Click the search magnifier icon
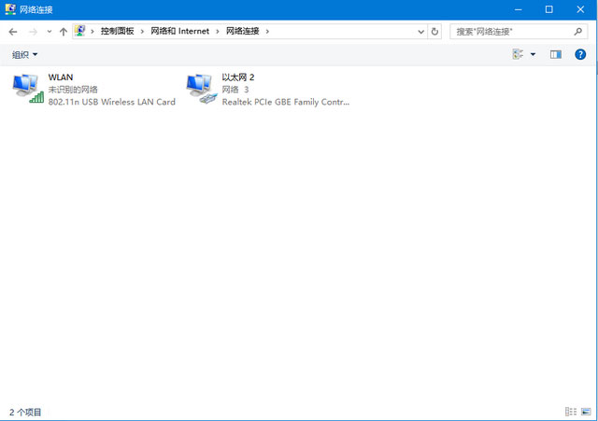Image resolution: width=598 pixels, height=421 pixels. click(x=578, y=32)
